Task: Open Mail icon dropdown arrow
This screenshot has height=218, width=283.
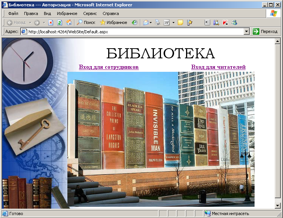Action: coord(151,23)
